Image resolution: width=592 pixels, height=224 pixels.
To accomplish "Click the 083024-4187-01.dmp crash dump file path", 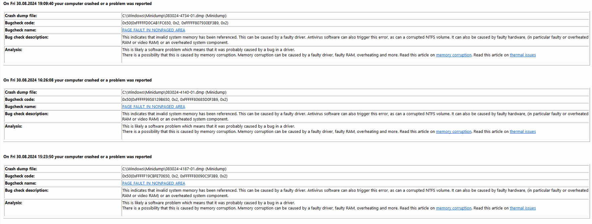I will point(174,169).
